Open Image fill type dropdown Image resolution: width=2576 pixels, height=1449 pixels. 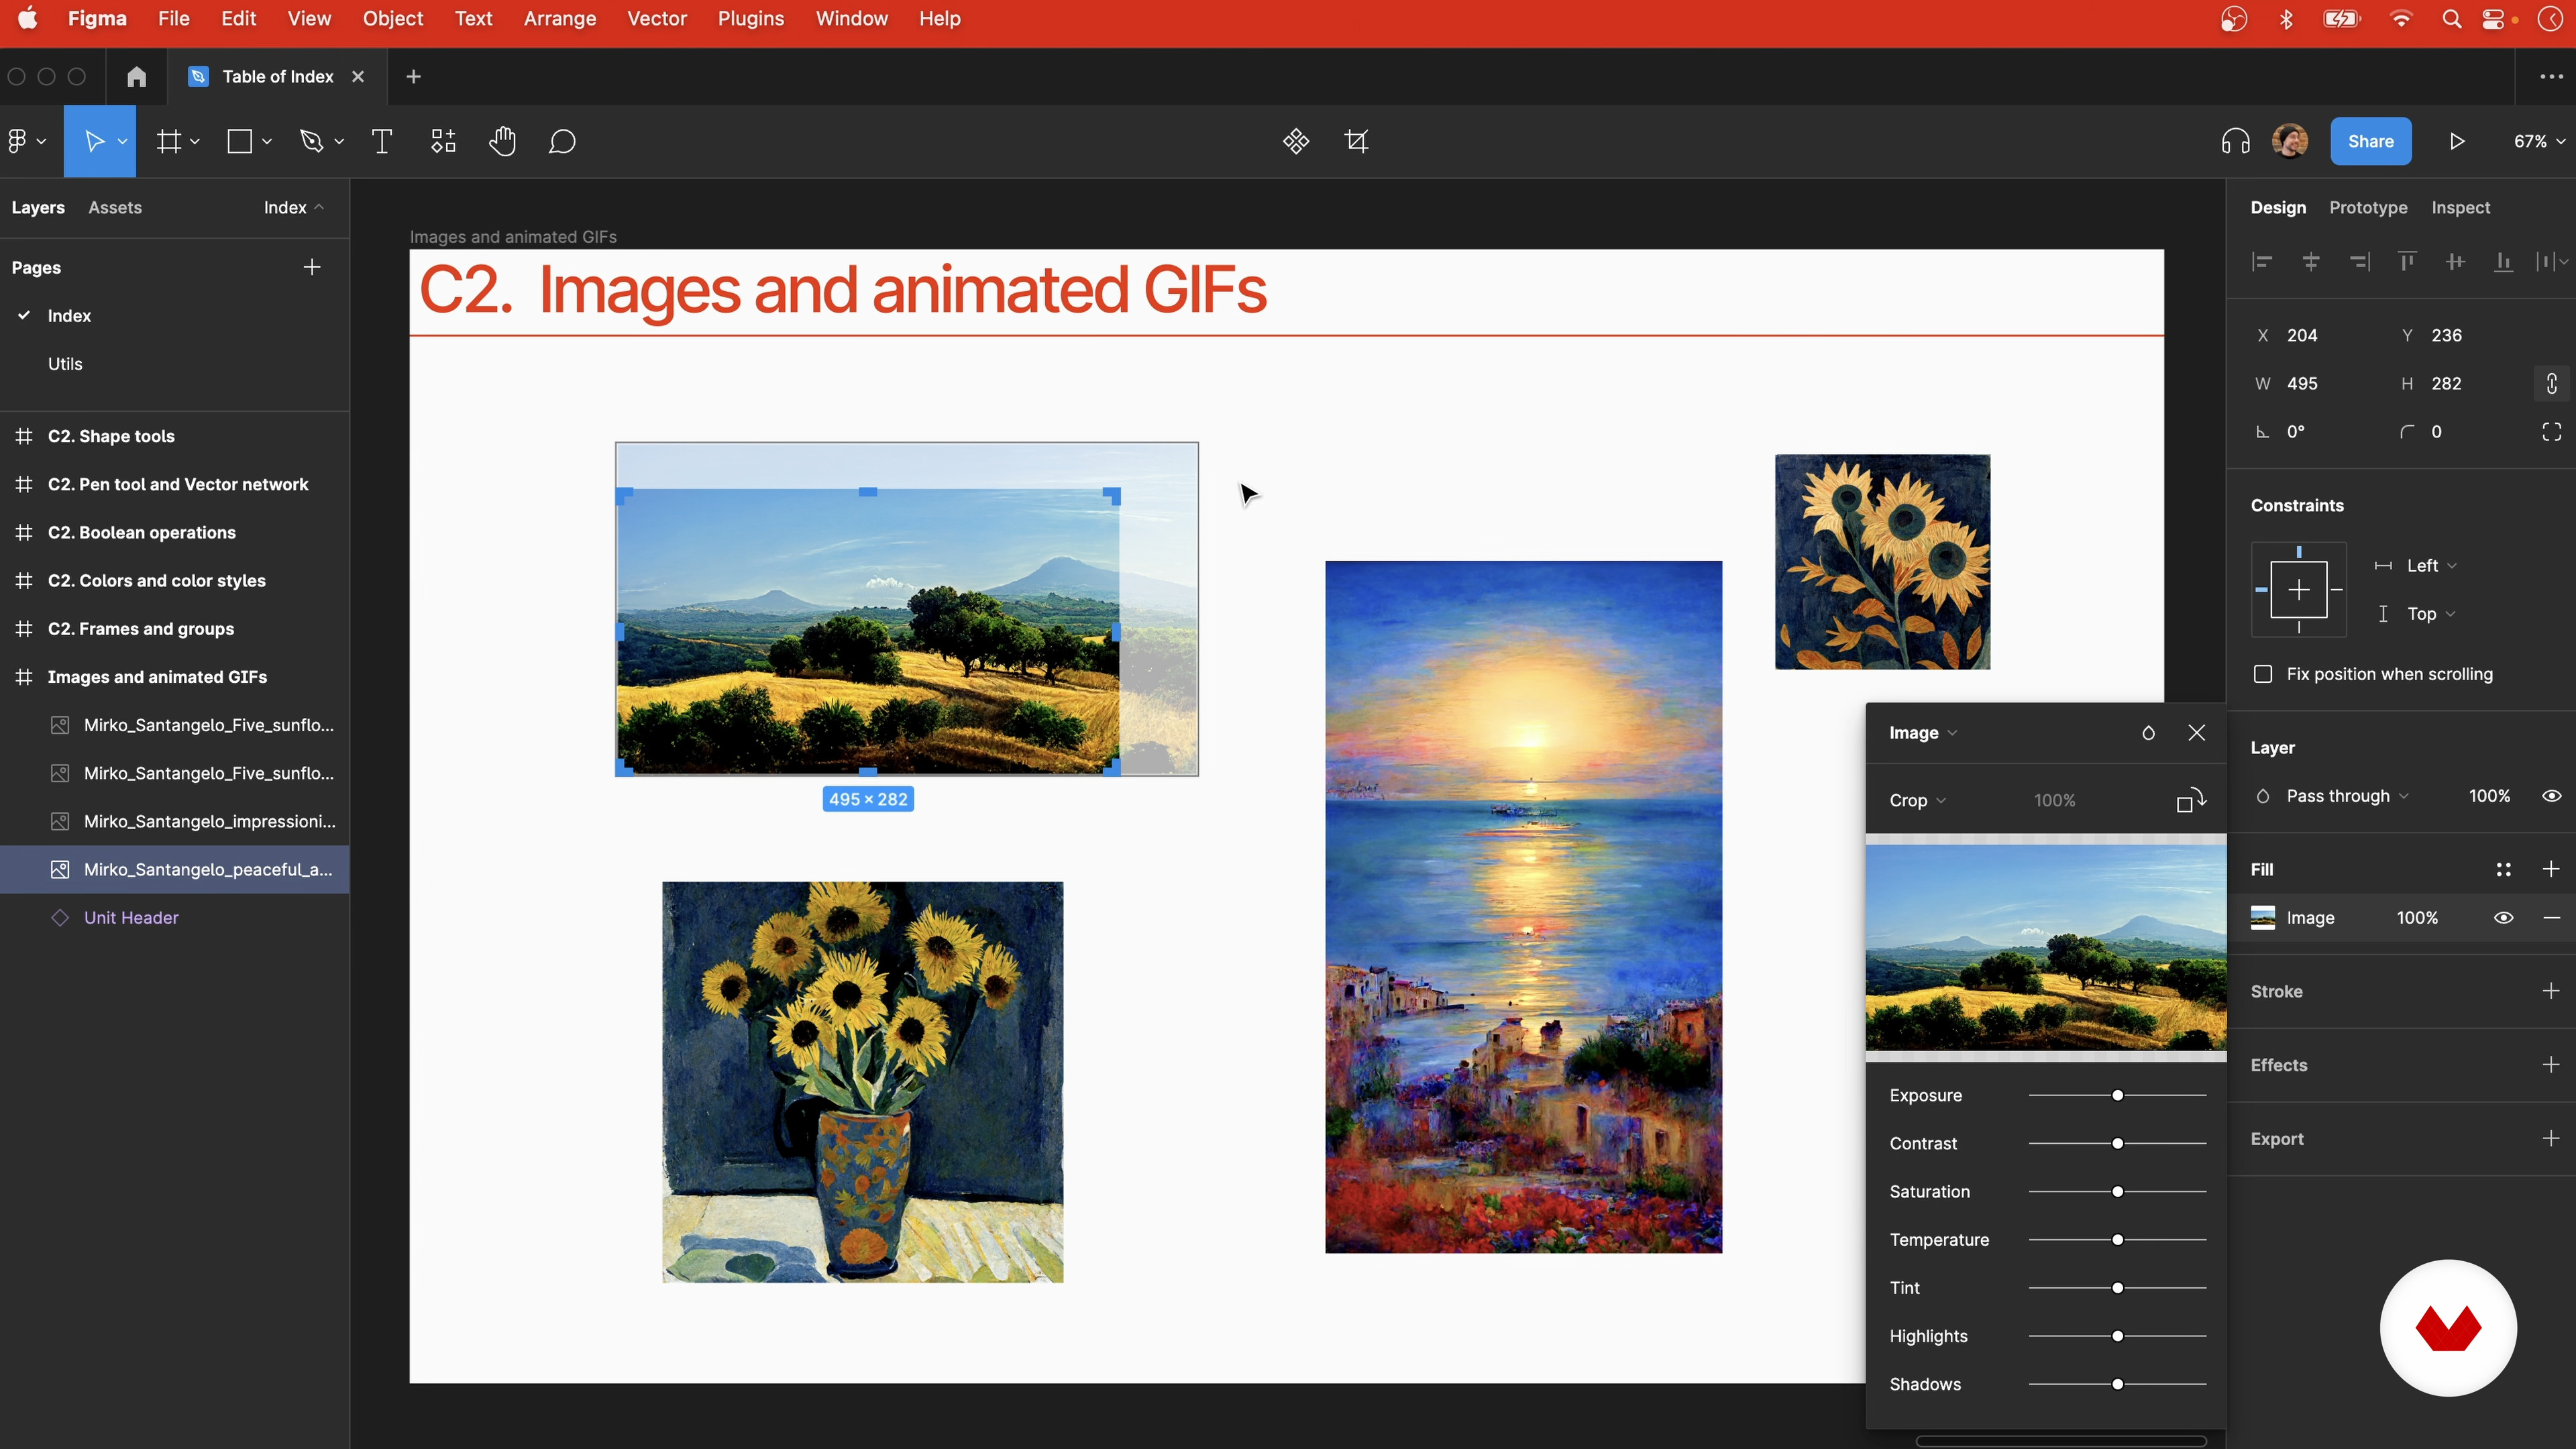1923,733
